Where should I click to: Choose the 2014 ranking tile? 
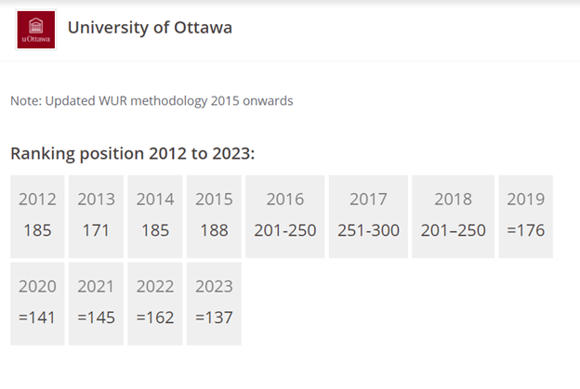tap(155, 216)
